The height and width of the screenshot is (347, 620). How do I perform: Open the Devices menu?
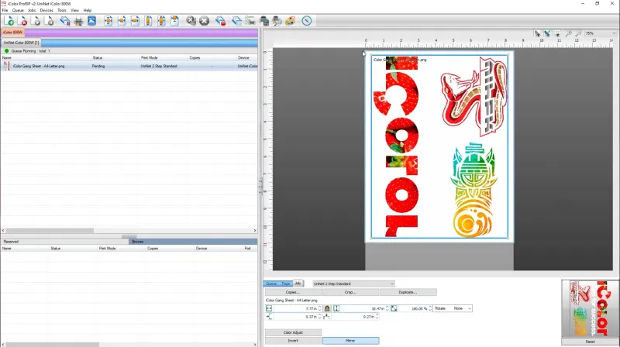[x=46, y=10]
